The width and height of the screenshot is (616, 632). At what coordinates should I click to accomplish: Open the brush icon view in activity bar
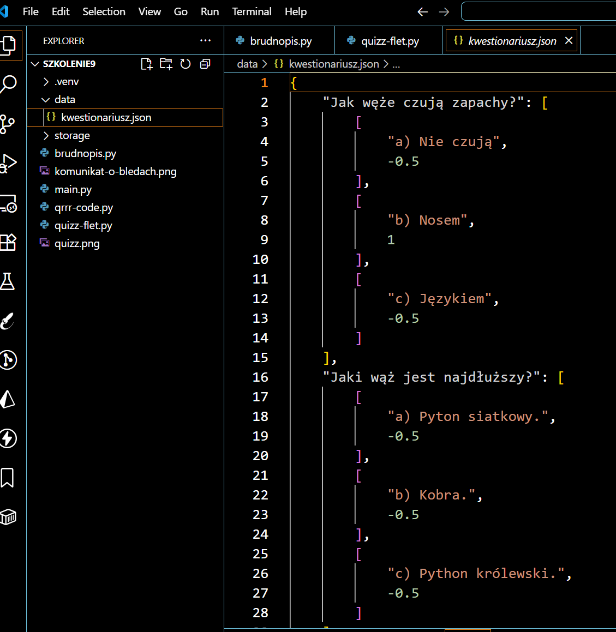click(7, 321)
